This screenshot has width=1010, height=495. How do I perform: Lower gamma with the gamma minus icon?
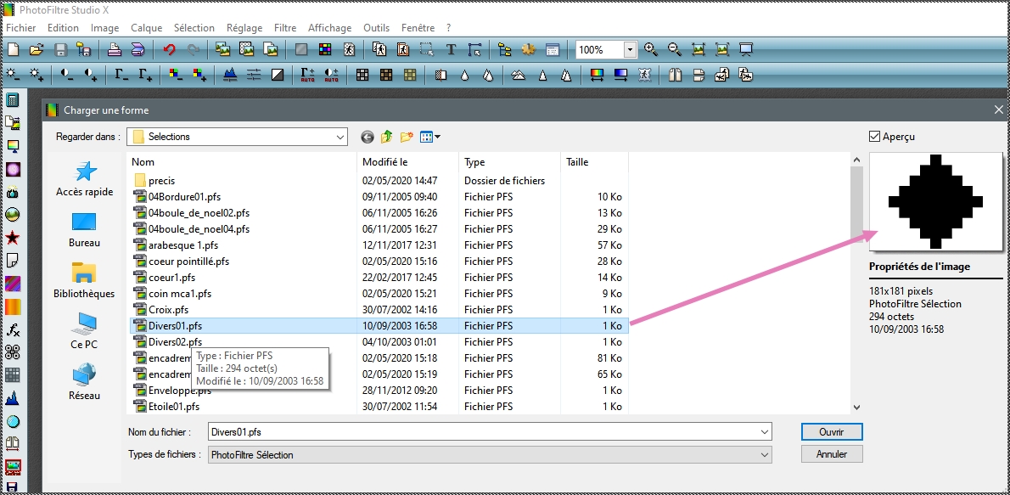121,76
